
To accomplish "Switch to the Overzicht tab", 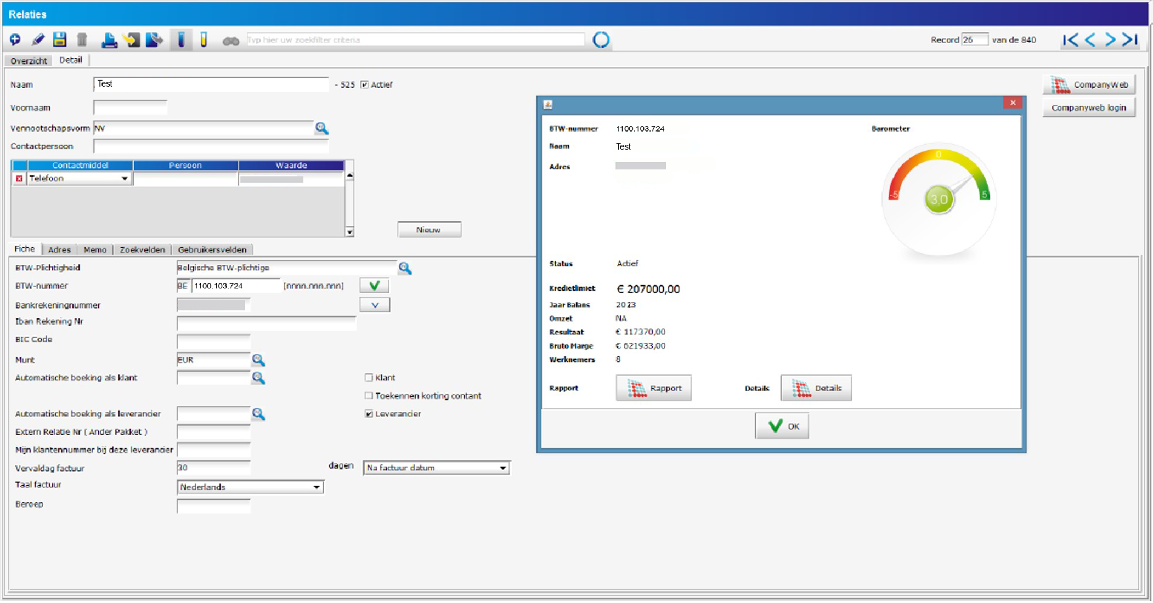I will pos(29,61).
